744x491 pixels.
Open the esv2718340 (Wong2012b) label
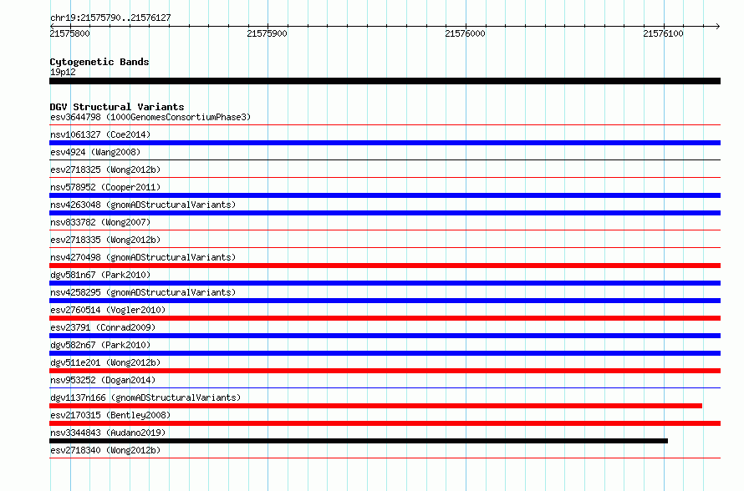click(x=105, y=450)
